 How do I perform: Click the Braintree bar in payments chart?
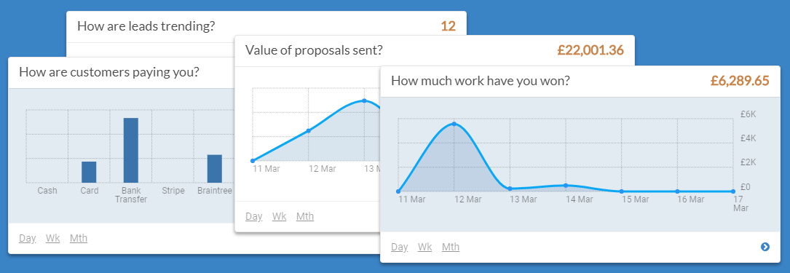pyautogui.click(x=215, y=168)
